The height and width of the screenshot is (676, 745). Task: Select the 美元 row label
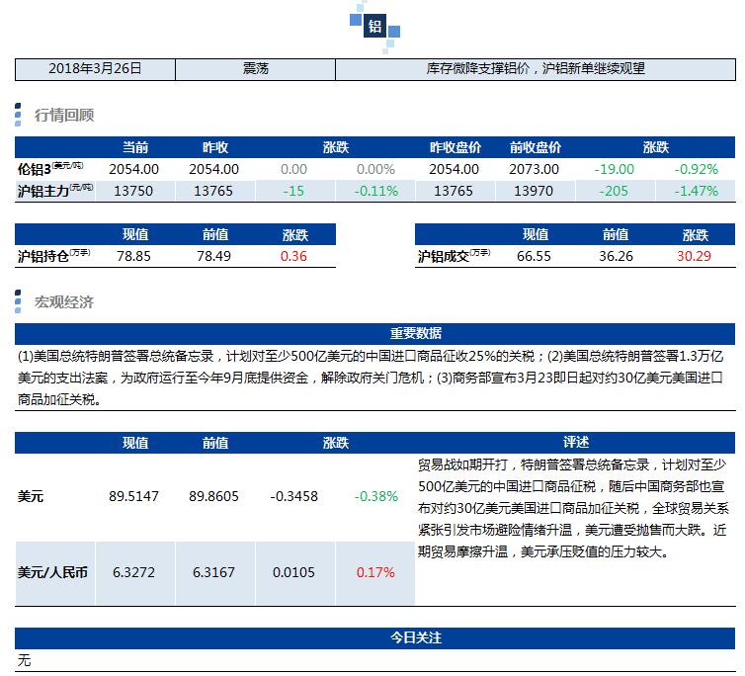point(31,497)
